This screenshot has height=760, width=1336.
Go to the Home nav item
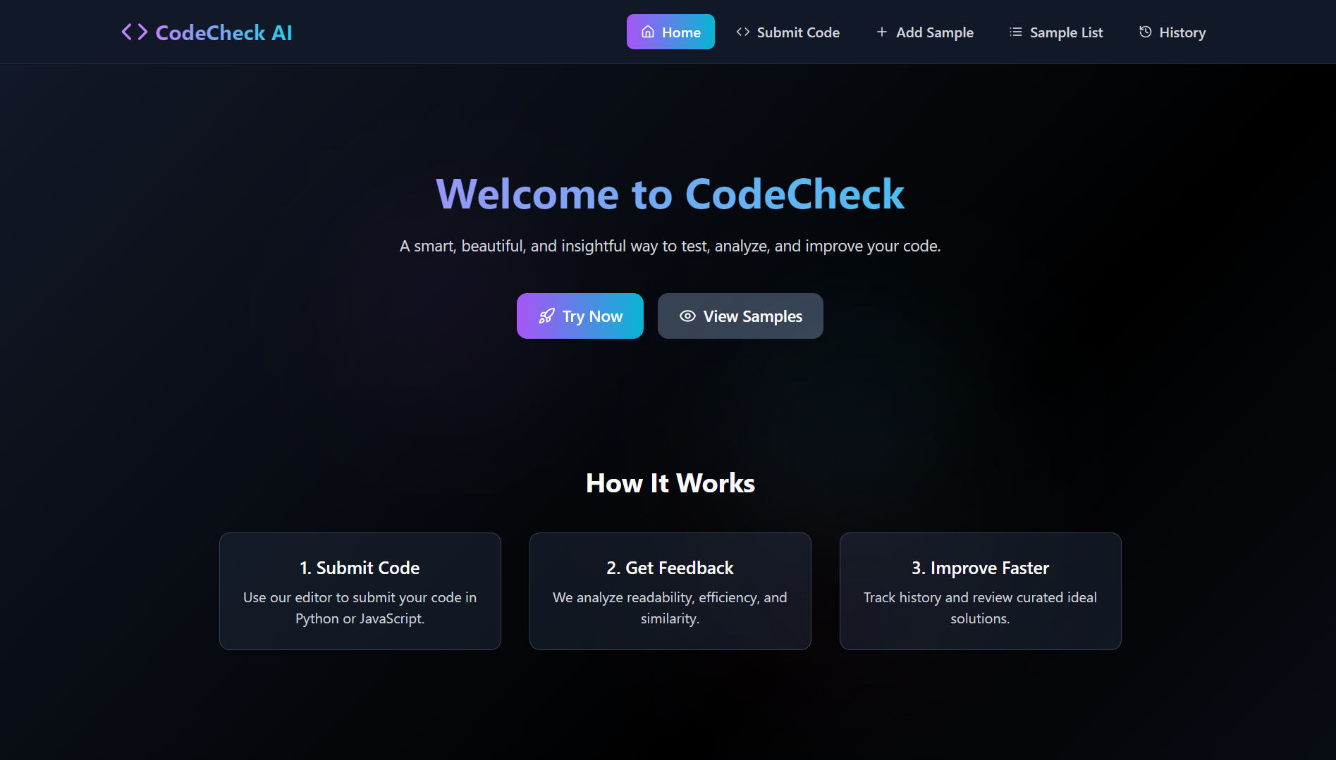click(x=670, y=32)
